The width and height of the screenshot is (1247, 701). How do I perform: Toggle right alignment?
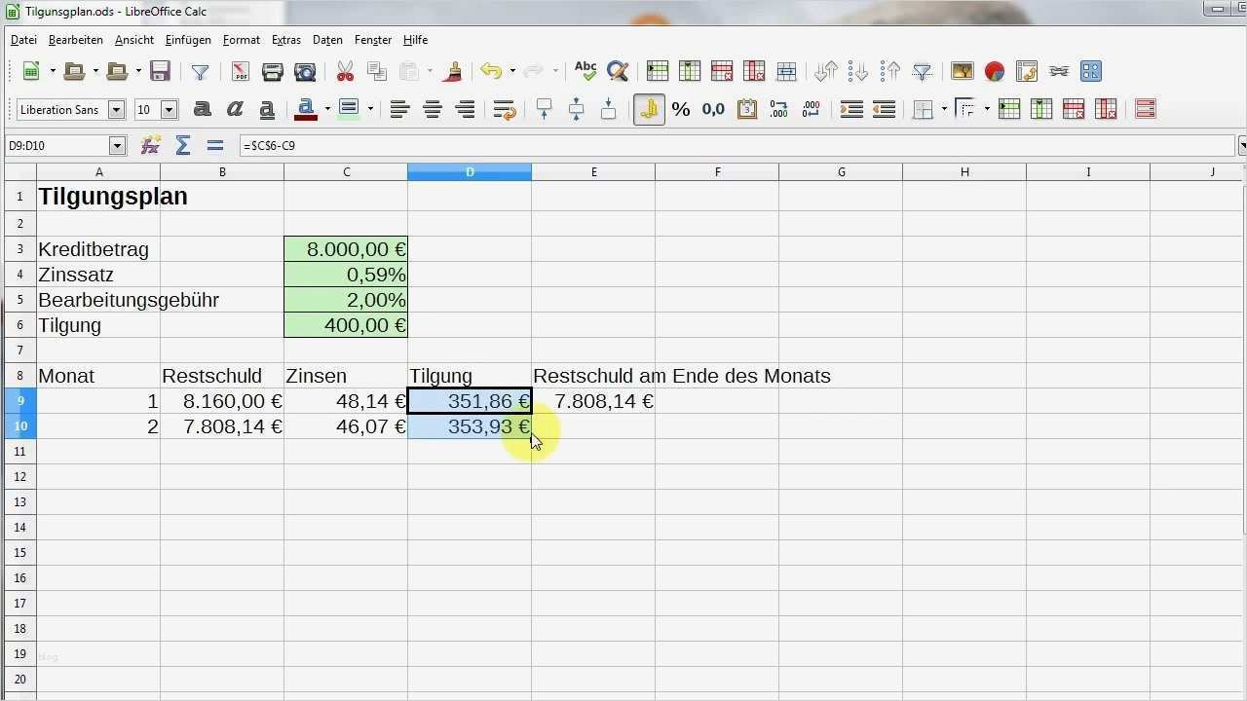tap(465, 110)
